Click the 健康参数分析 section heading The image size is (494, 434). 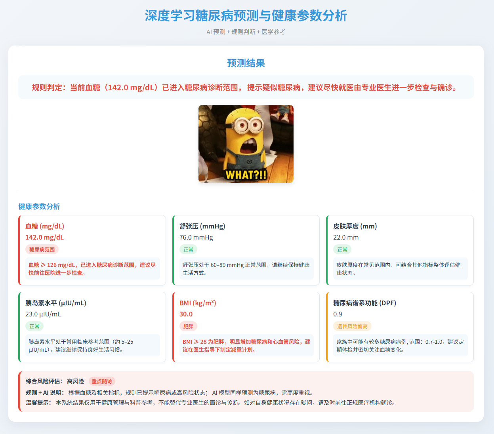(x=39, y=206)
